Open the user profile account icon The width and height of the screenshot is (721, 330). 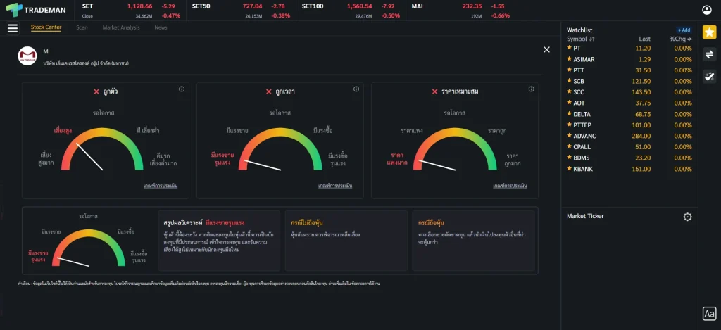coord(707,10)
